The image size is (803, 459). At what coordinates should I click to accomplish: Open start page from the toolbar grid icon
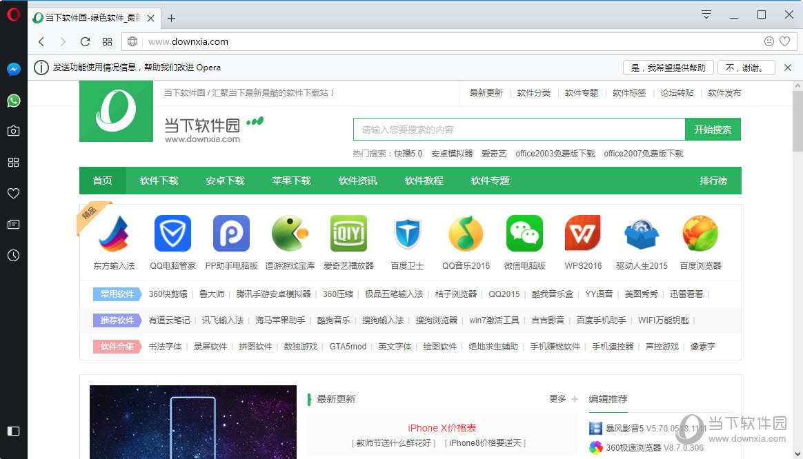coord(107,41)
